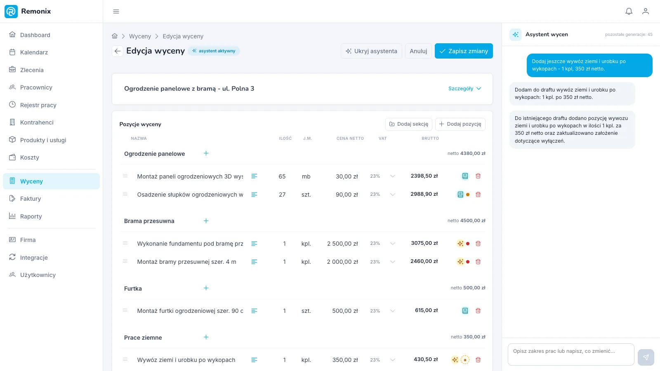Screen dimensions: 660x371
Task: Open description of Montaż bramy przesuwnej row
Action: (x=254, y=262)
